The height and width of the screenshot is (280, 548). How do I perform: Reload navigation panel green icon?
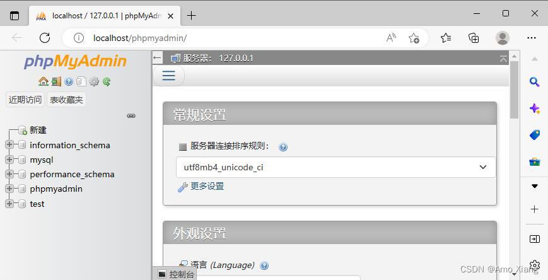tap(107, 82)
